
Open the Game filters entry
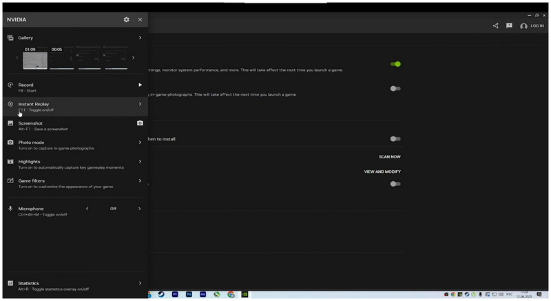coord(75,183)
